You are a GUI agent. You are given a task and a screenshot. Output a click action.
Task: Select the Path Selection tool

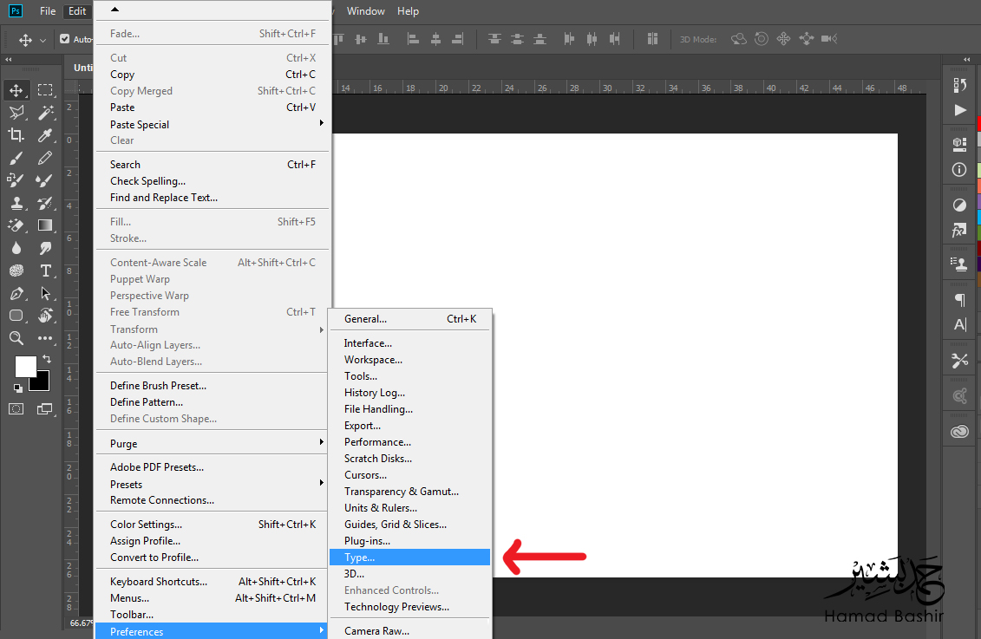click(x=45, y=293)
